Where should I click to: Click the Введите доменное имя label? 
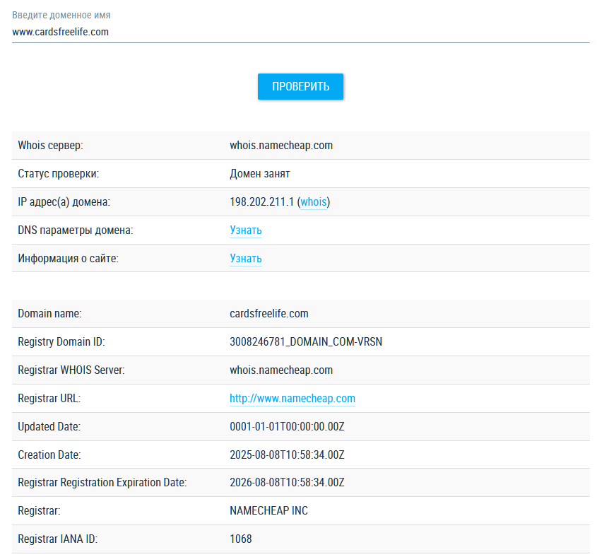tap(61, 15)
